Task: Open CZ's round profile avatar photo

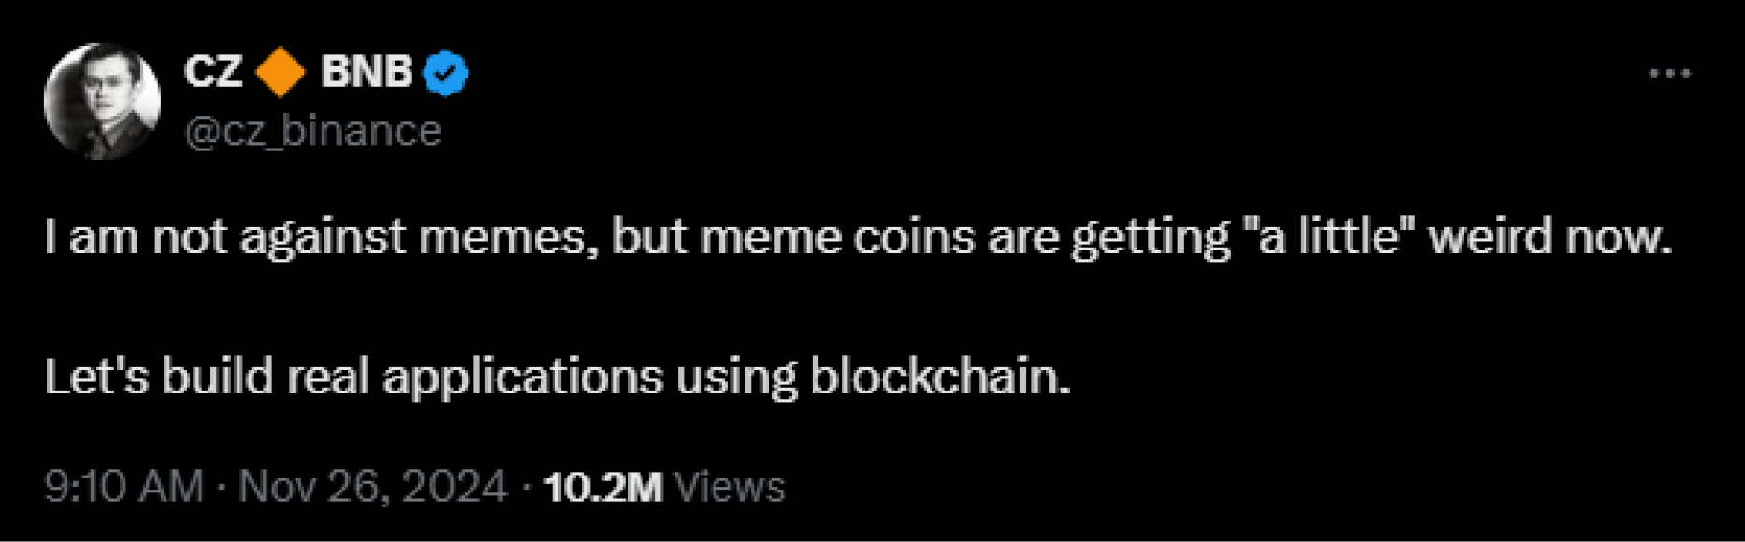Action: [x=102, y=101]
